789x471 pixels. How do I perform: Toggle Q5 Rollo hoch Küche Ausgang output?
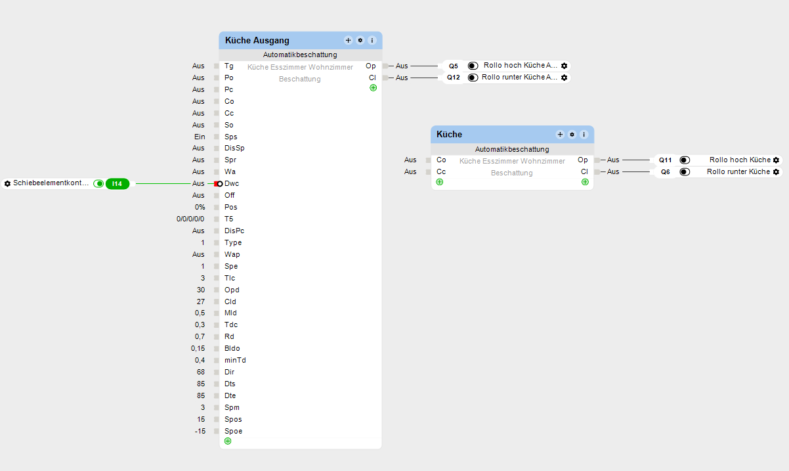(473, 66)
